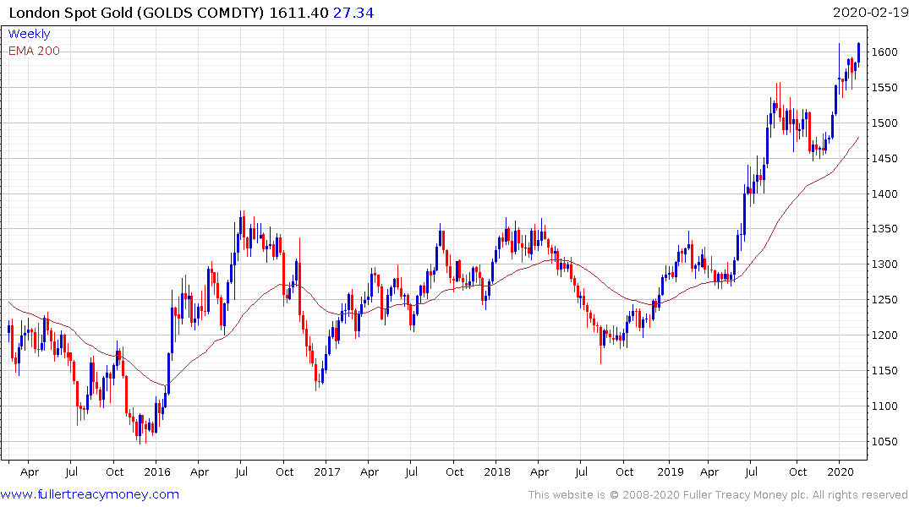Screen dimensions: 909x507
Task: Click the 2018 year label on time axis
Action: pos(497,472)
